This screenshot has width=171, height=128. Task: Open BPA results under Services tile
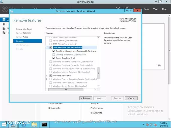96,113
